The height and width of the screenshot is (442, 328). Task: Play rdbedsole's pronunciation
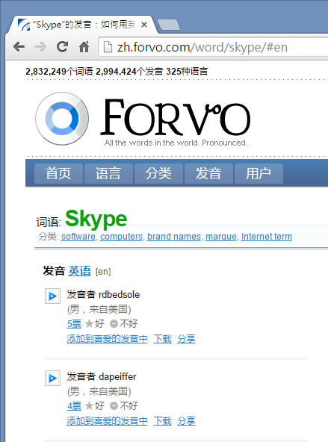[52, 296]
